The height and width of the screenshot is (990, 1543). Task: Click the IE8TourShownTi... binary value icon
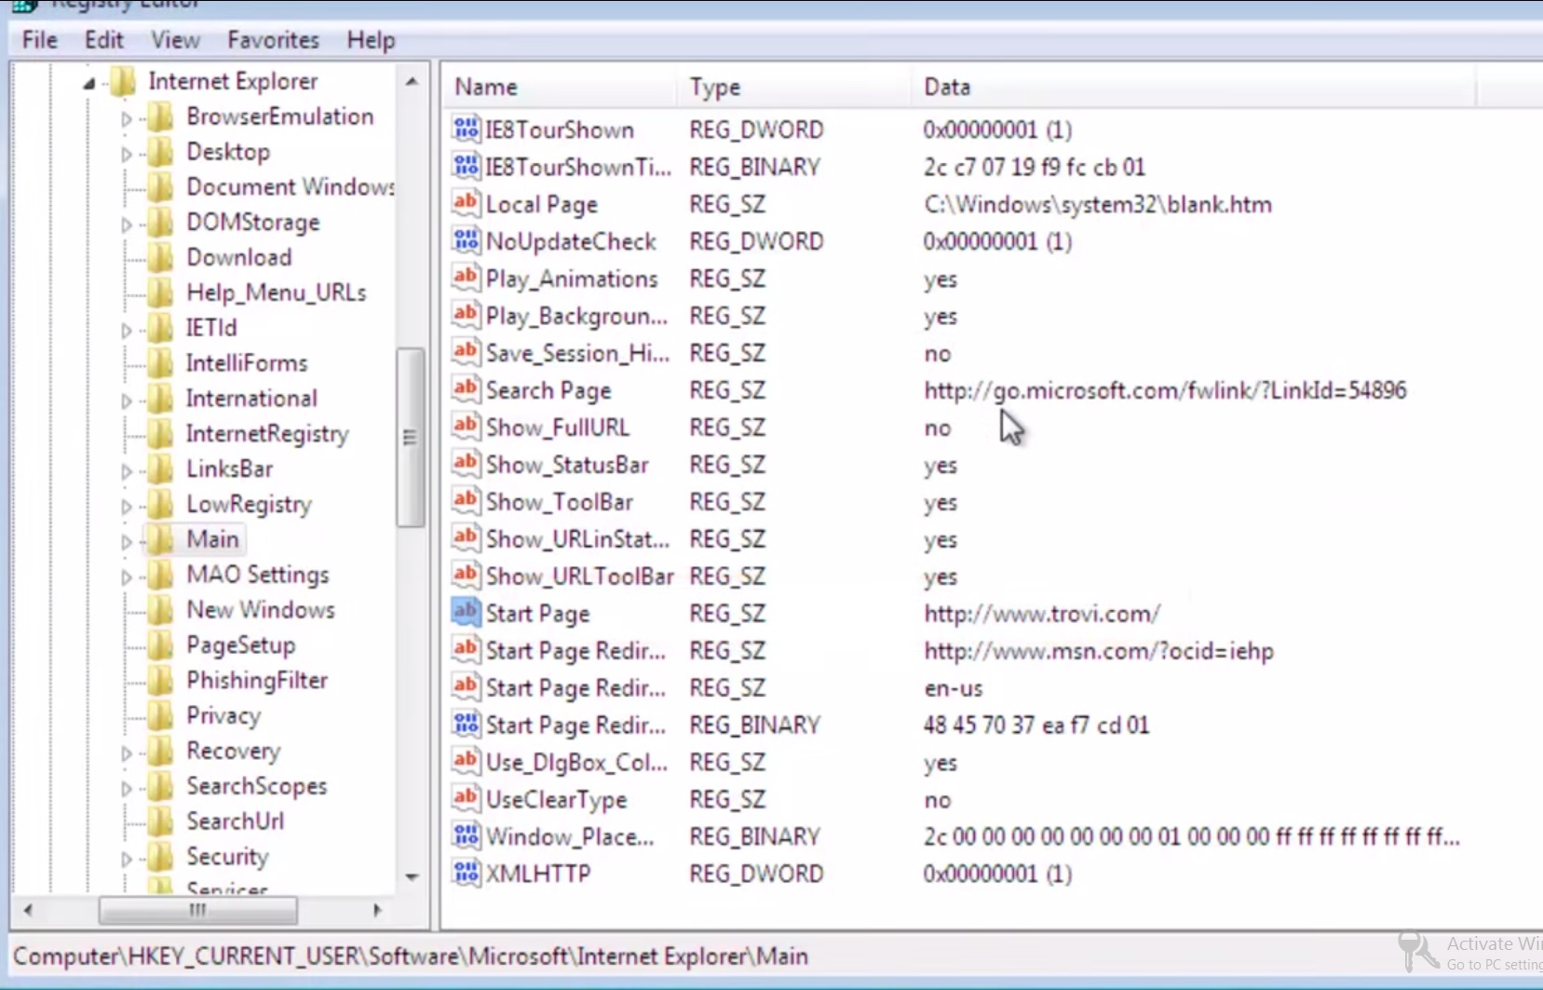pos(466,165)
